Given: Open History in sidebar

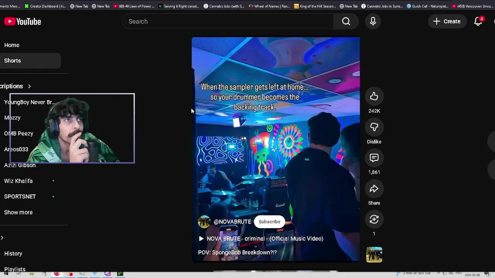Looking at the screenshot, I should click(x=13, y=254).
